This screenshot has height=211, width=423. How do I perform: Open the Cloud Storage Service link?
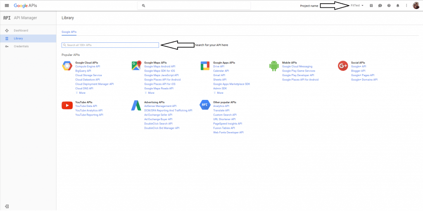88,75
